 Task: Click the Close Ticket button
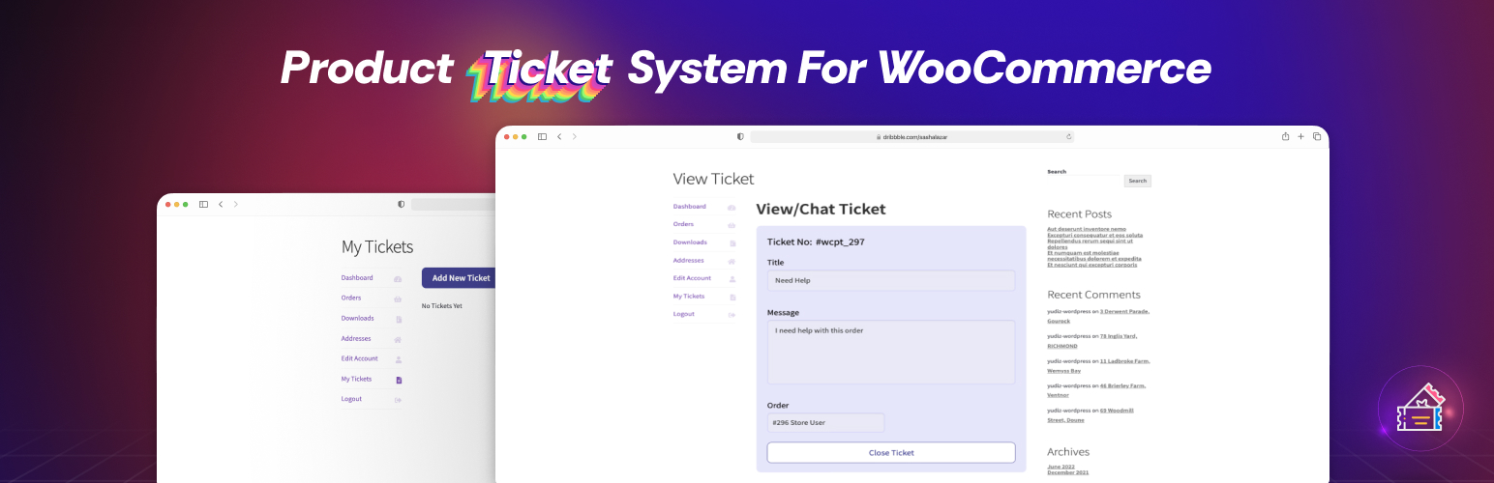[891, 453]
